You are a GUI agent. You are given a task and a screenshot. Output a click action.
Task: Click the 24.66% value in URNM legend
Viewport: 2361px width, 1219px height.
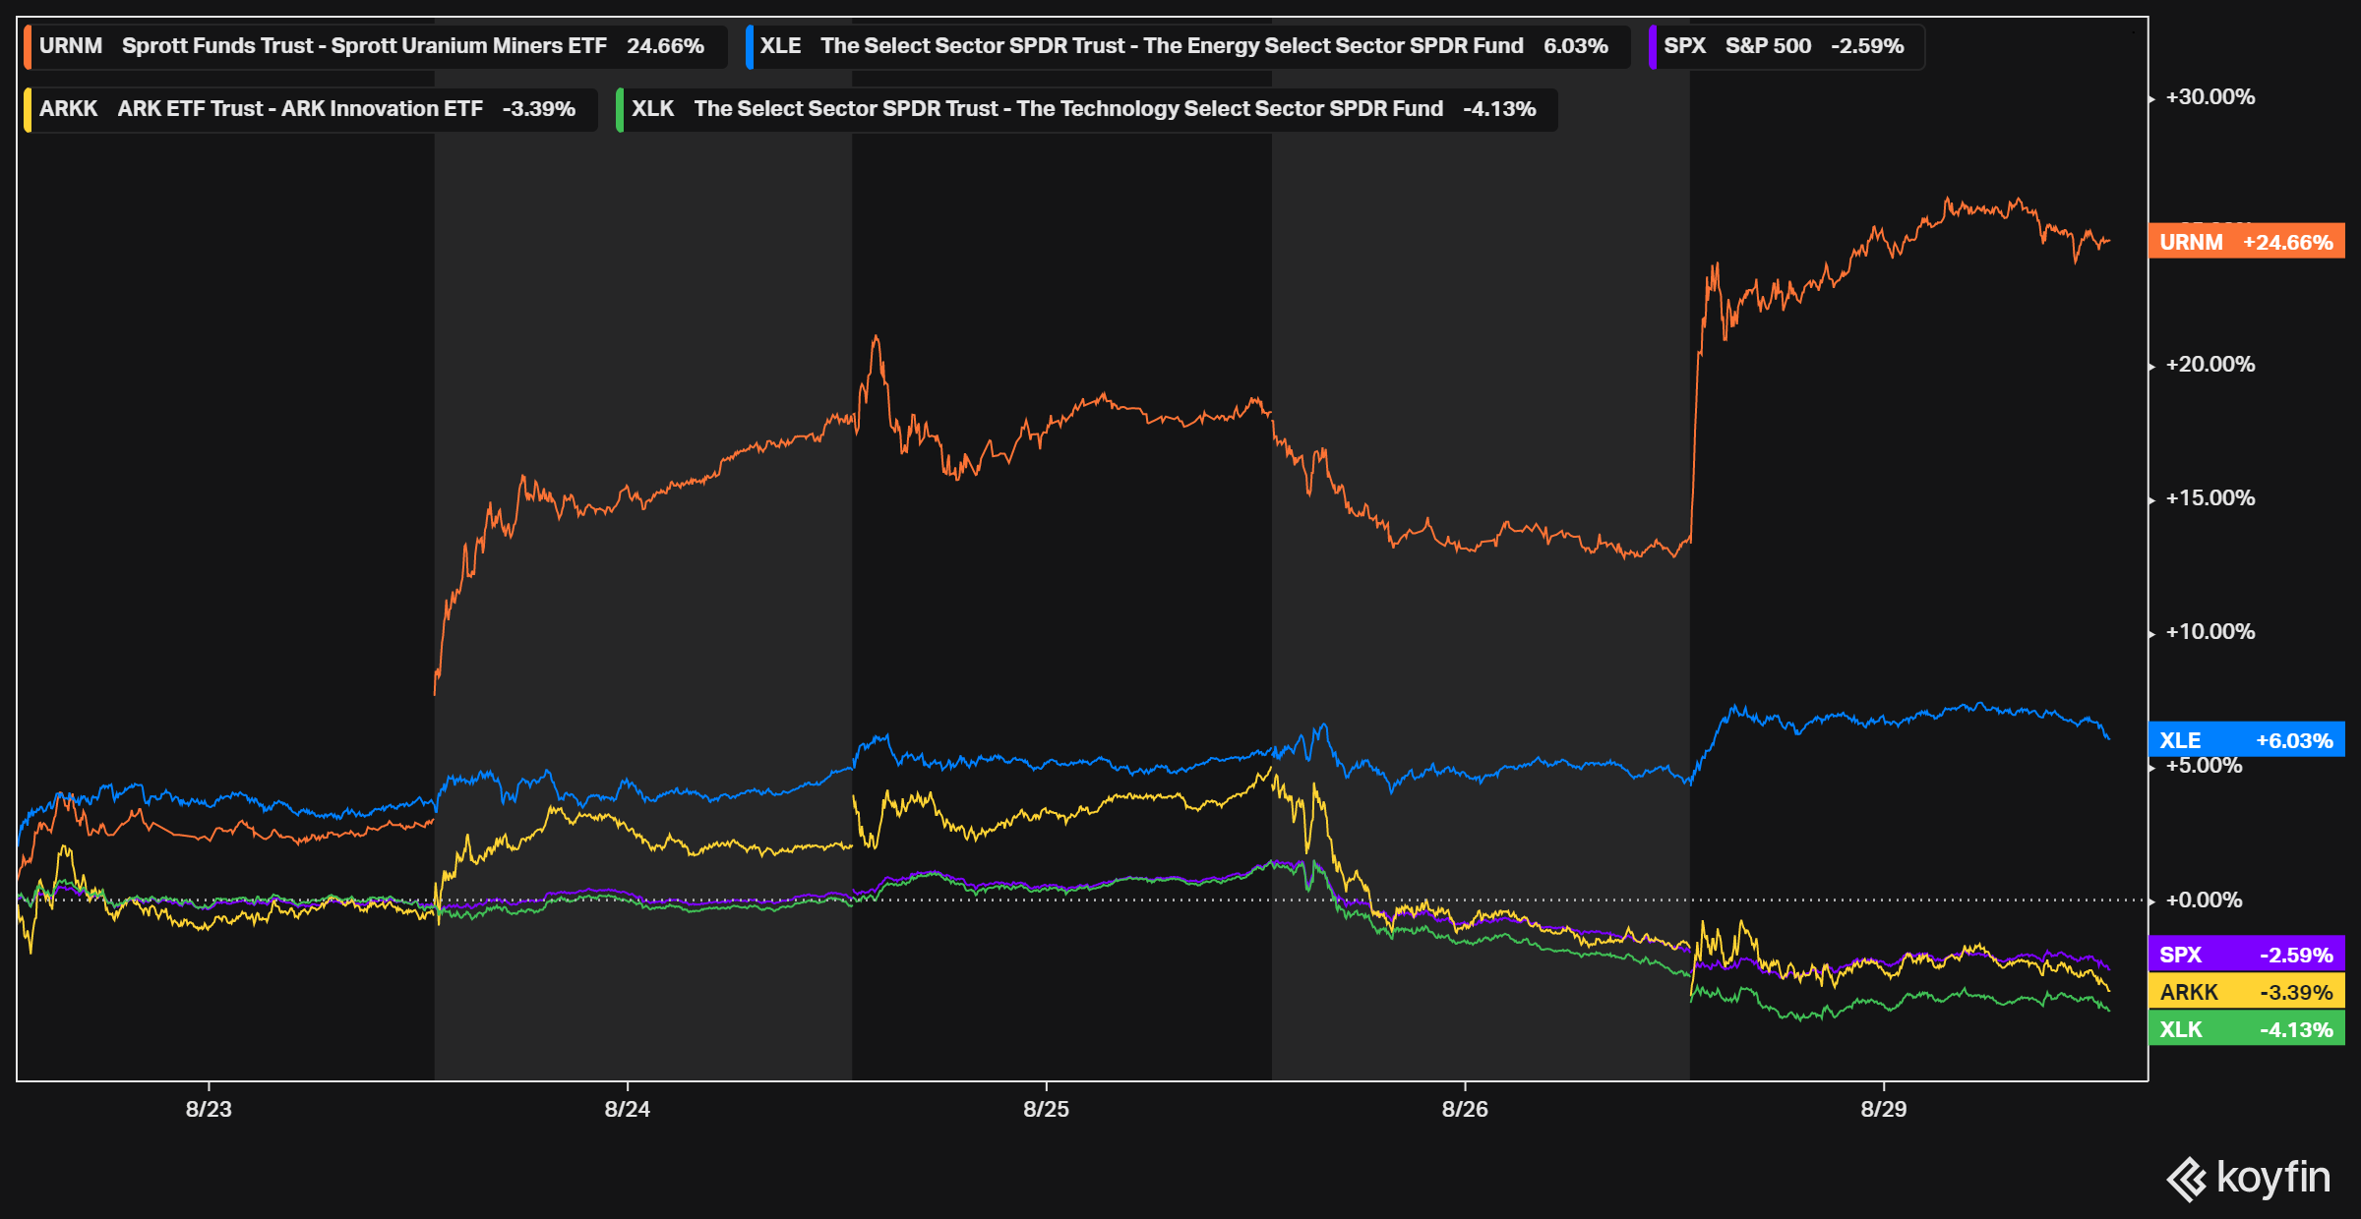coord(666,46)
